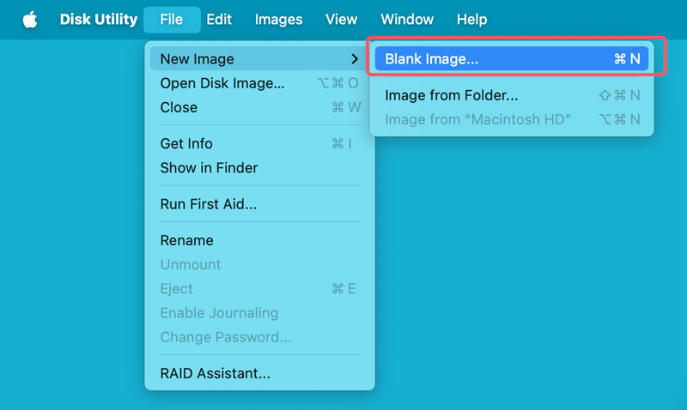Open RAID Assistant from File menu
This screenshot has height=410, width=687.
260,373
